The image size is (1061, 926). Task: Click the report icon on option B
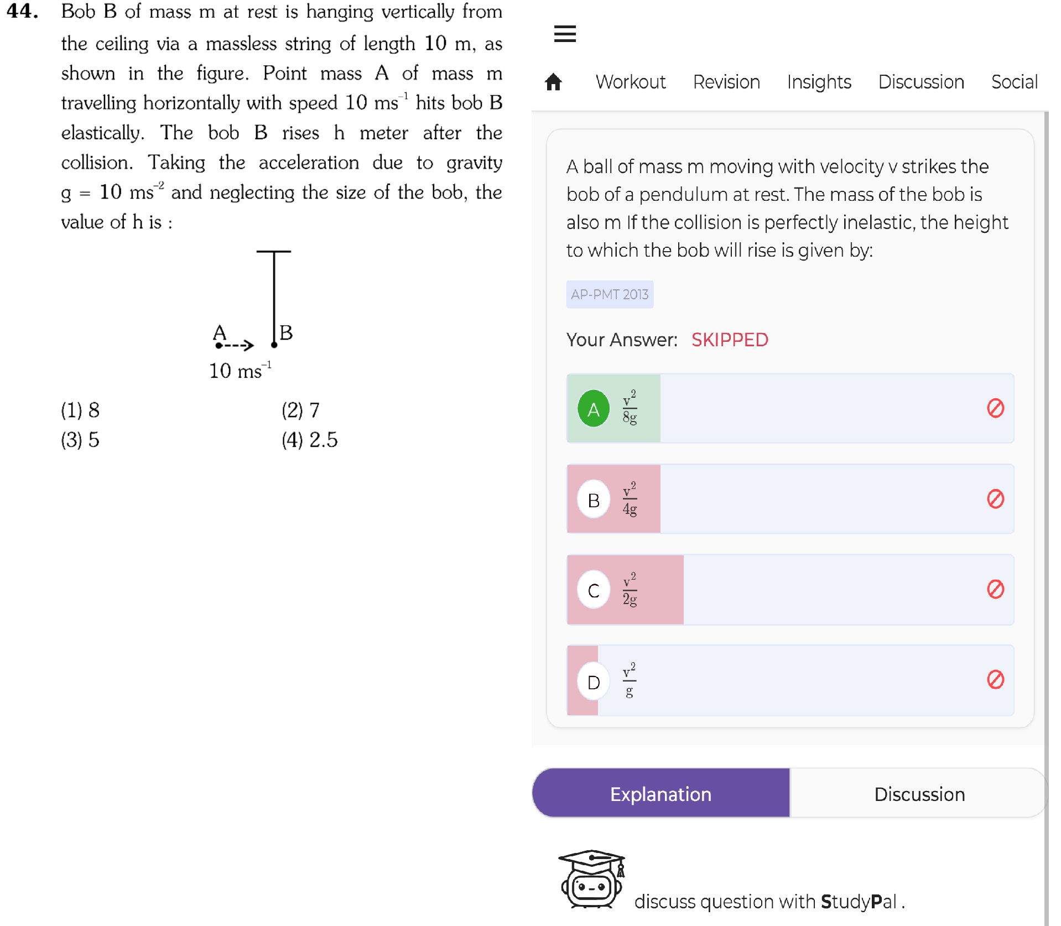coord(995,499)
